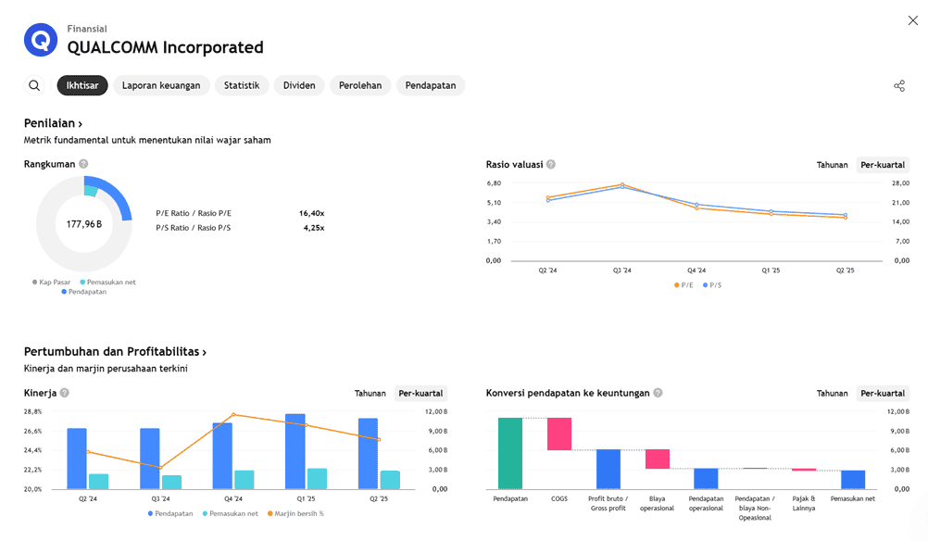Click the 177,96 B donut center value
928x541 pixels.
click(x=84, y=224)
